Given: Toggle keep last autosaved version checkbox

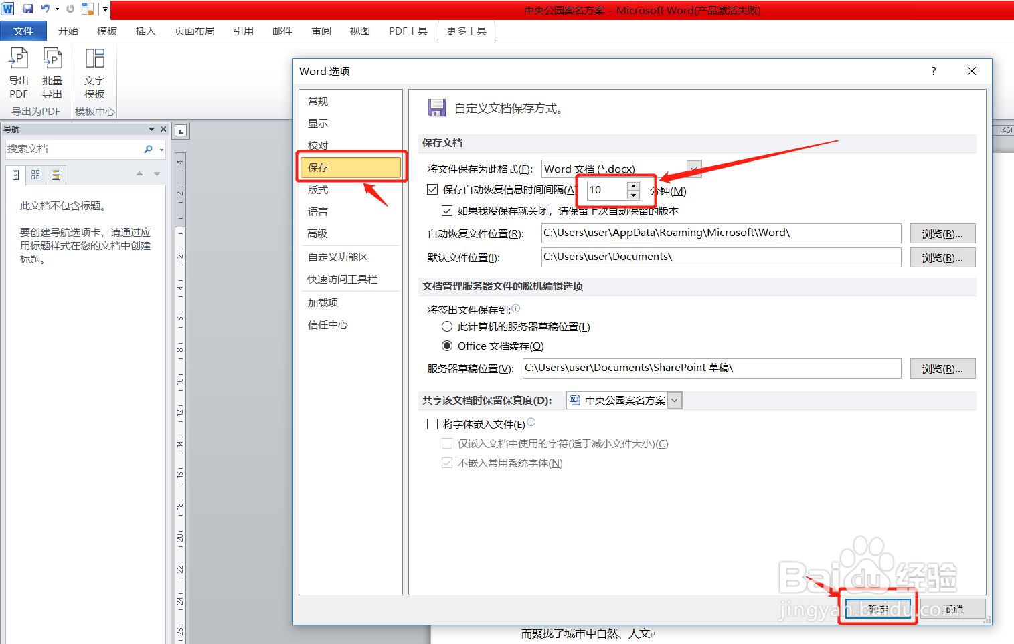Looking at the screenshot, I should point(447,211).
